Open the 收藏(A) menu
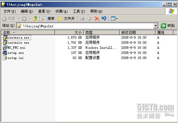 (62, 11)
